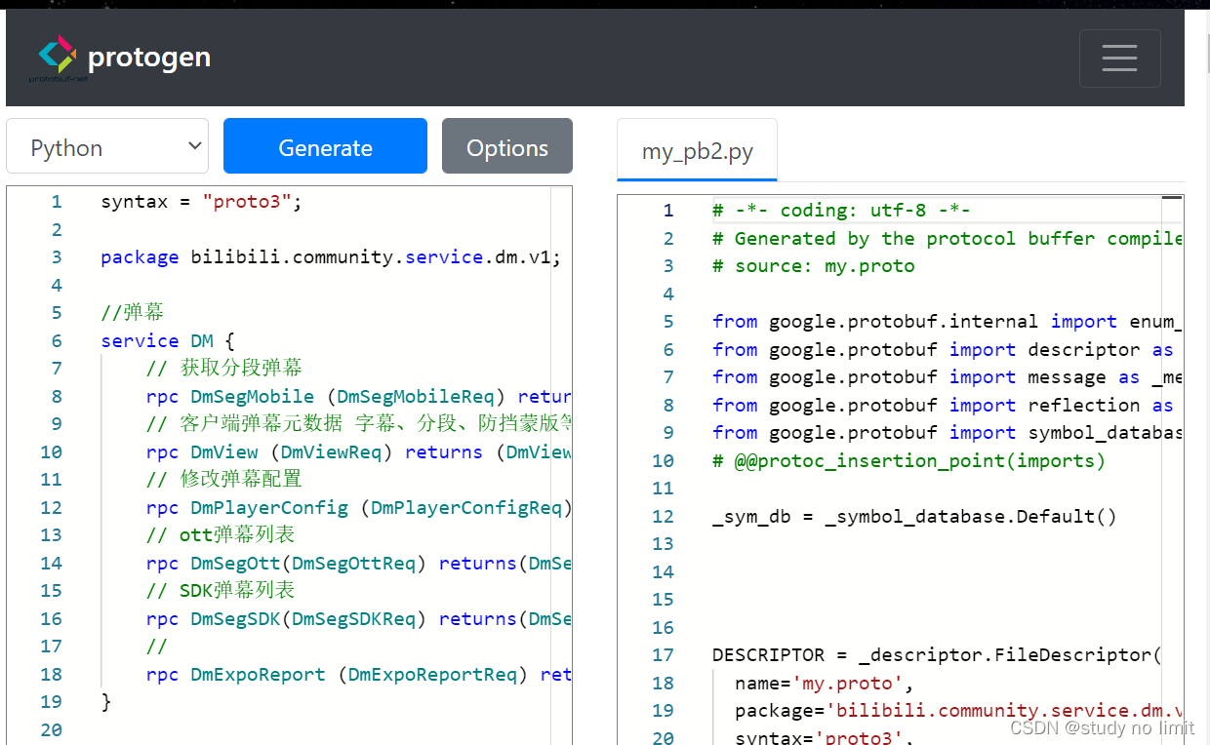Click the rpc DmSegOtt line

pos(358,564)
